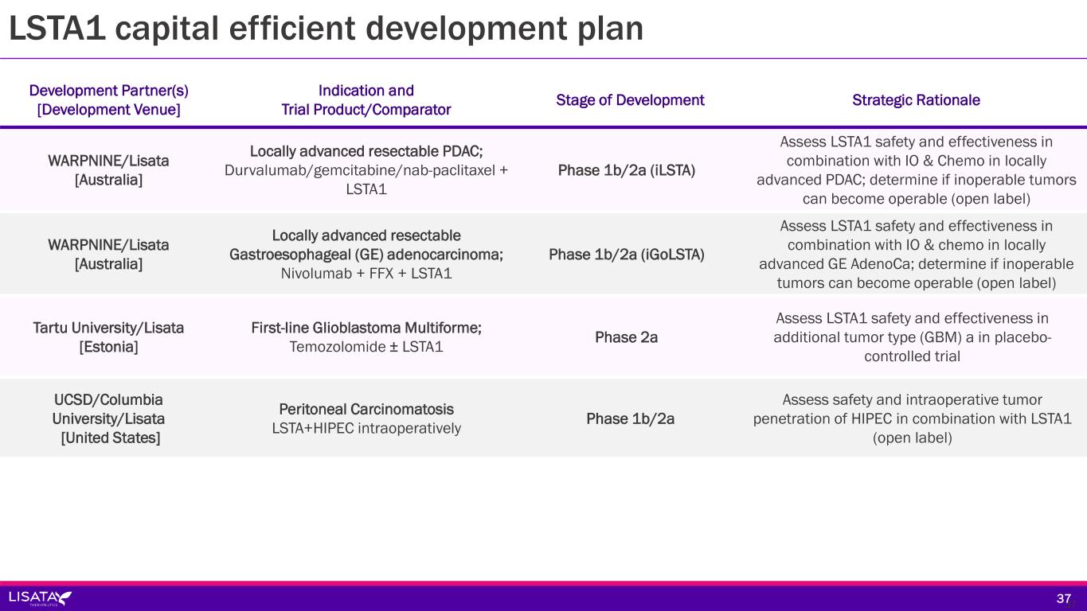Click the Lisata Therapeutics logo in the footer
Screen dimensions: 1087x611
[40, 598]
